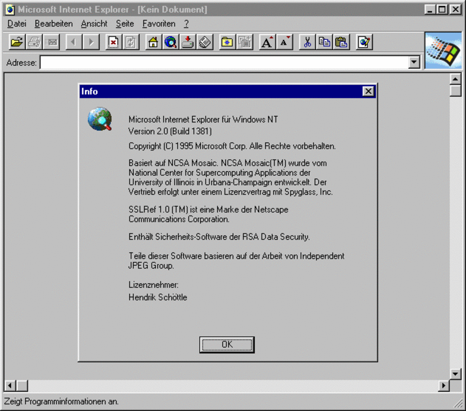Search the Internet with the globe magnifier icon
This screenshot has width=466, height=411.
171,42
